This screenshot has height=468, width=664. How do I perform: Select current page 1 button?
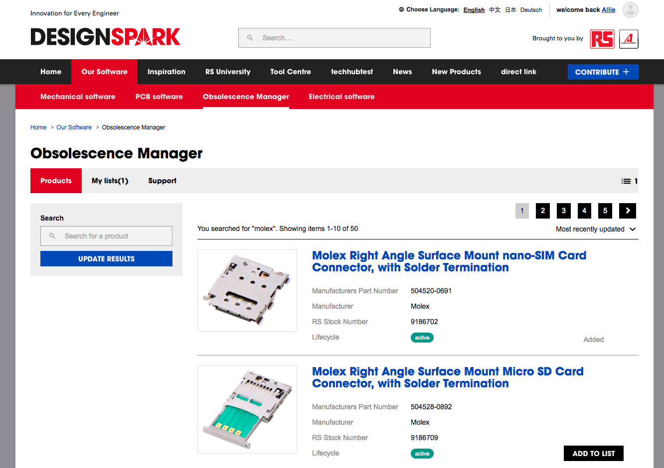coord(522,211)
